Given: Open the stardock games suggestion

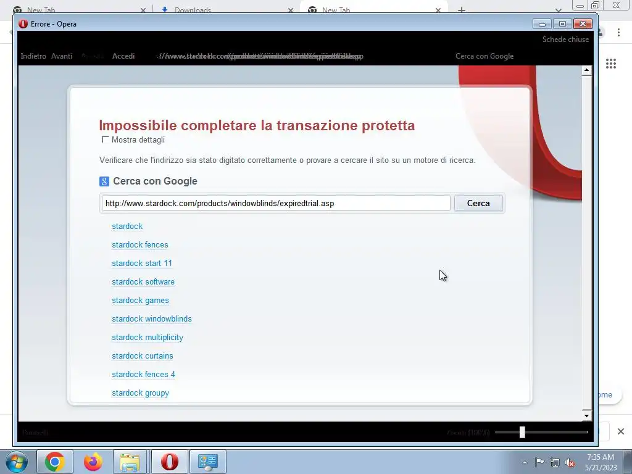Looking at the screenshot, I should (140, 301).
